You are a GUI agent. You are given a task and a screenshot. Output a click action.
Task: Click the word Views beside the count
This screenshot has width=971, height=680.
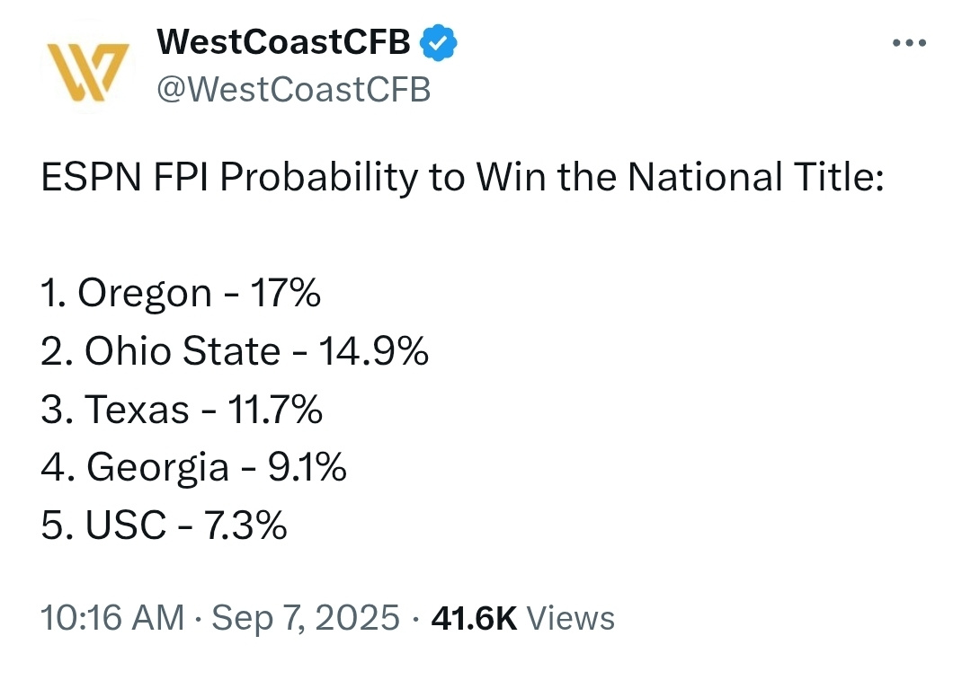(570, 618)
